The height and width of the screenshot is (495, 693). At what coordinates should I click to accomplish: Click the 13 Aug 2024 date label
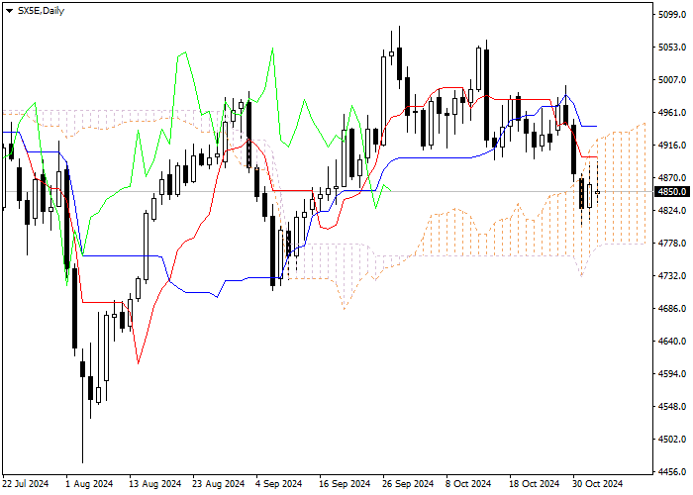point(155,484)
